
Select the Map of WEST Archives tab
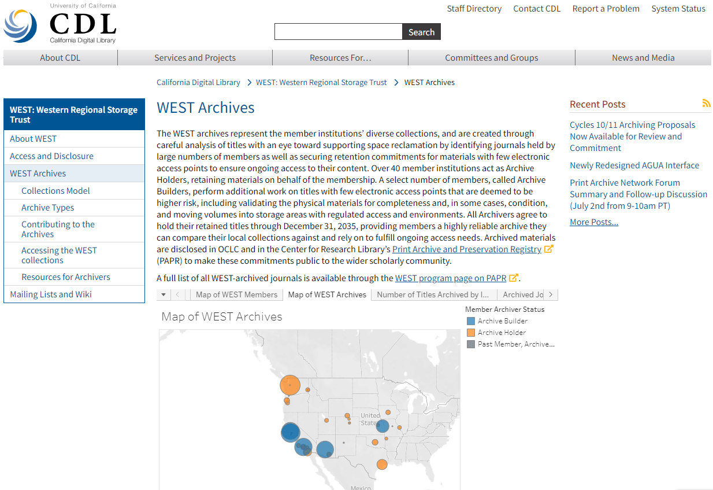click(327, 294)
